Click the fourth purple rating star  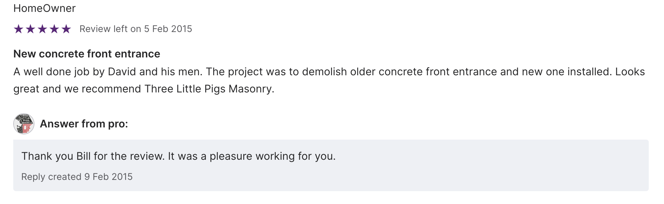pyautogui.click(x=54, y=29)
